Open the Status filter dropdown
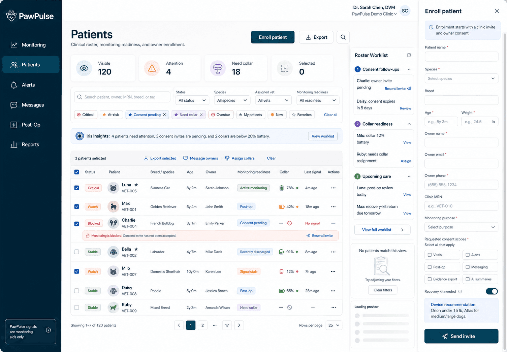 [x=192, y=100]
